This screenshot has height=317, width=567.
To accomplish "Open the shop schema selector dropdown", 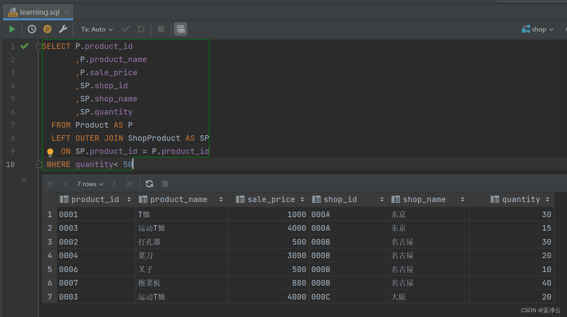I will (x=538, y=29).
